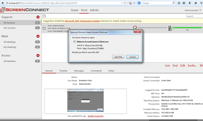This screenshot has width=203, height=121.
Task: Expand the add-on toolbar dropdown arrow
Action: click(134, 3)
